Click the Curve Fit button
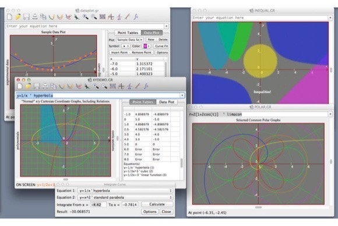 pos(161,46)
